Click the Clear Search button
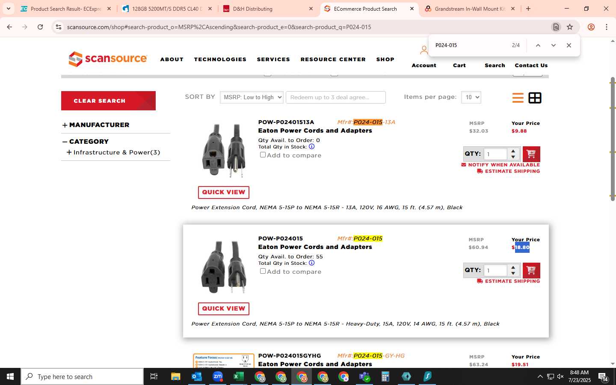This screenshot has width=616, height=385. pos(108,101)
